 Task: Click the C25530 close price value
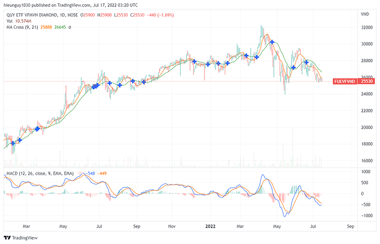[138, 15]
